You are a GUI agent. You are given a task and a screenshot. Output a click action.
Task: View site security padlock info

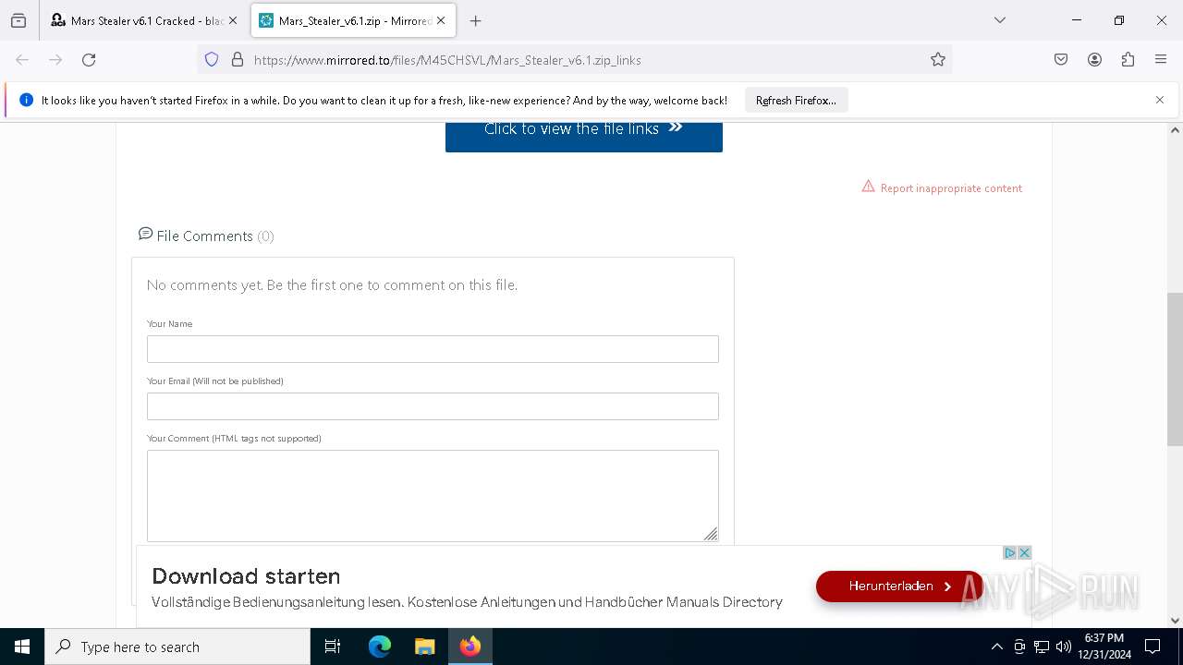(238, 60)
